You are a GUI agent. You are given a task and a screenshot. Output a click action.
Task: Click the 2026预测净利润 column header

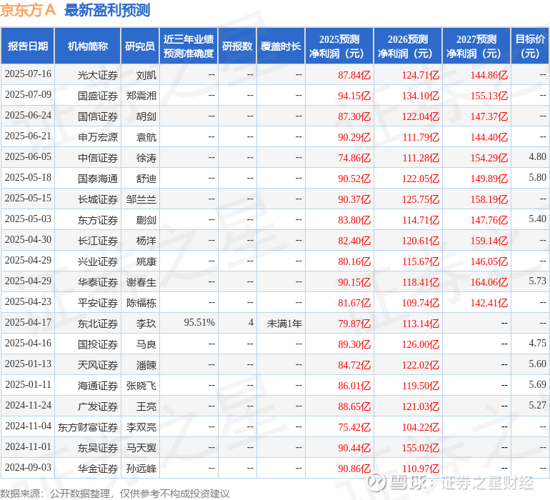[408, 46]
